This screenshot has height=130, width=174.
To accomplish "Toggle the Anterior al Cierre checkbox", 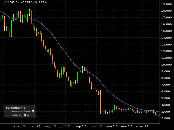I will coord(33,111).
